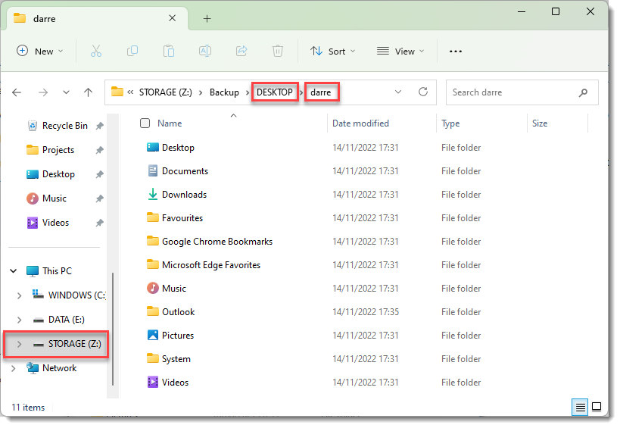Collapse the This PC tree node
The image size is (620, 428).
pyautogui.click(x=14, y=271)
